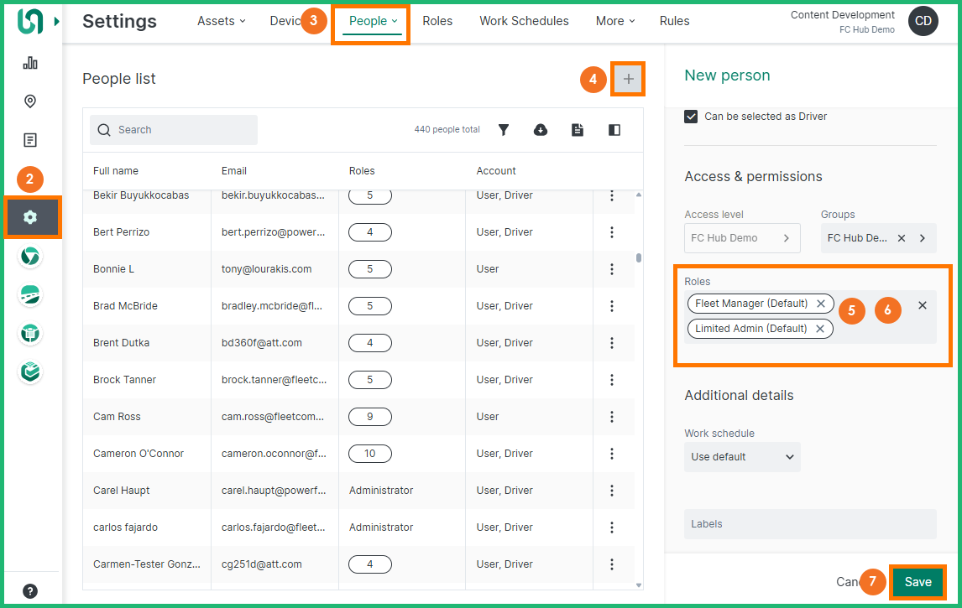Click the settings gear icon in sidebar
The height and width of the screenshot is (608, 962).
pos(31,217)
